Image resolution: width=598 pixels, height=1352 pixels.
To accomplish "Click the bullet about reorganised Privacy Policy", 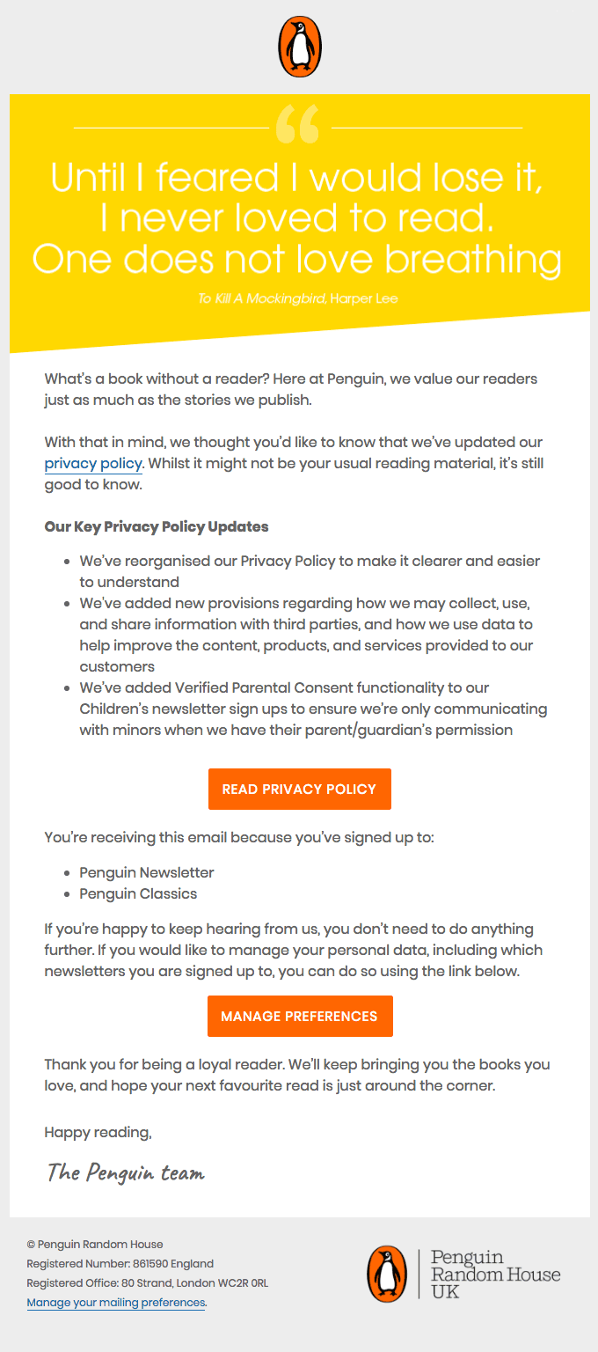I will (x=309, y=571).
